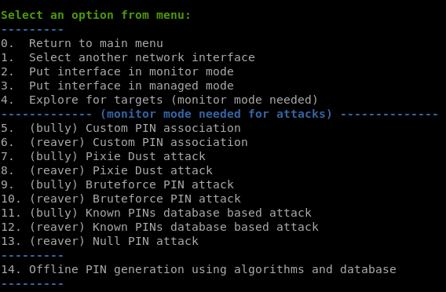This screenshot has height=292, width=446.
Task: Select 'Select another network interface' entry
Action: (128, 58)
